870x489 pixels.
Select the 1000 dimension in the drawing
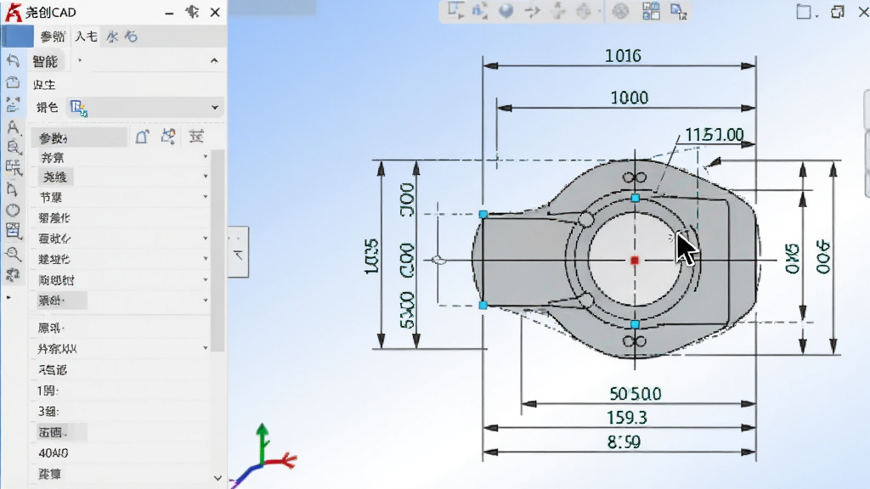click(x=630, y=98)
